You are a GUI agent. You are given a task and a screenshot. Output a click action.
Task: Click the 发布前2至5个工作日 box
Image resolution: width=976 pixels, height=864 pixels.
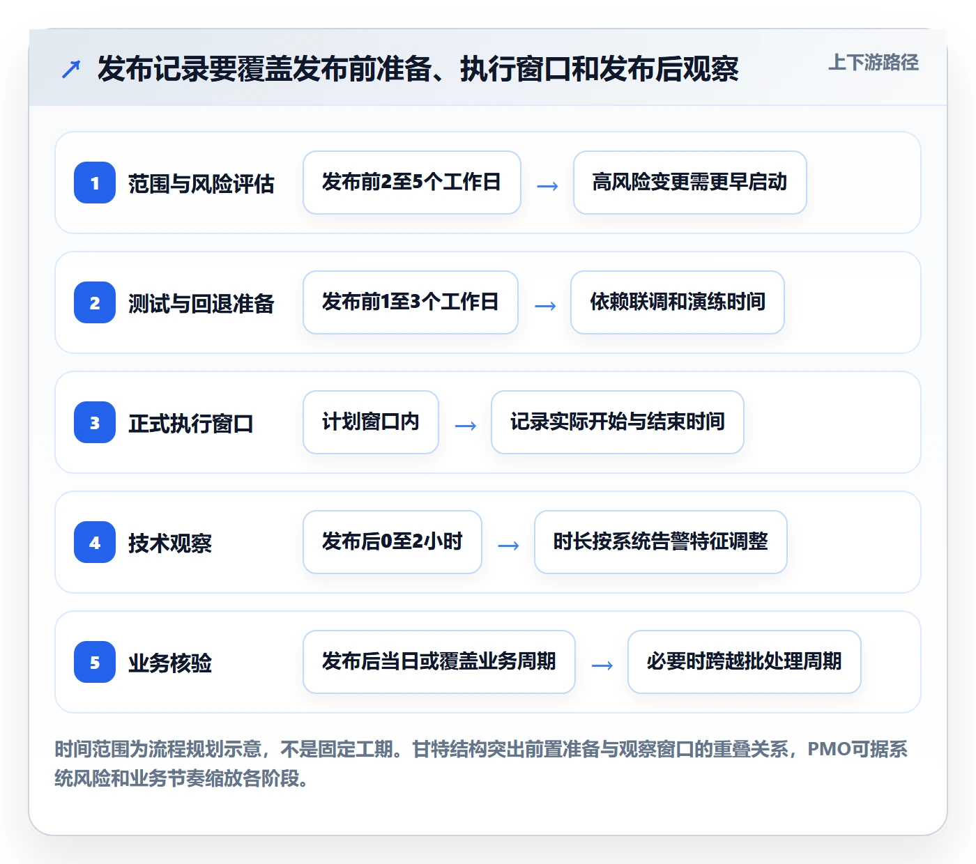pyautogui.click(x=412, y=183)
